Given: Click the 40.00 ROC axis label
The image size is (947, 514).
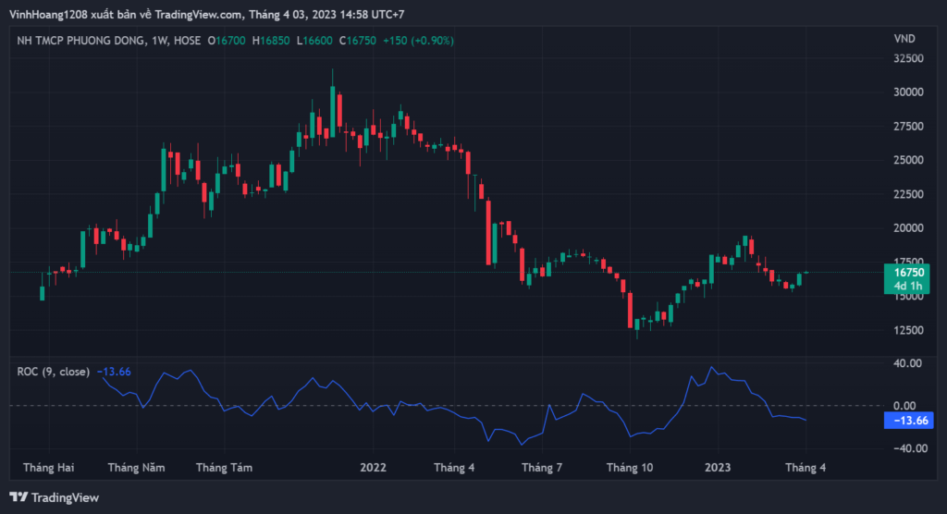Looking at the screenshot, I should click(908, 363).
